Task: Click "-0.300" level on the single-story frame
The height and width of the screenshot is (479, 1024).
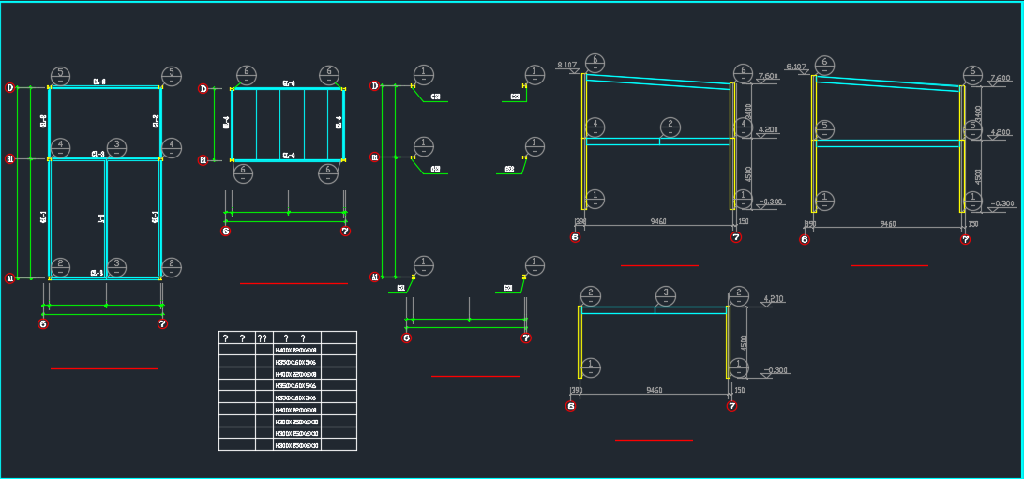Action: 775,370
